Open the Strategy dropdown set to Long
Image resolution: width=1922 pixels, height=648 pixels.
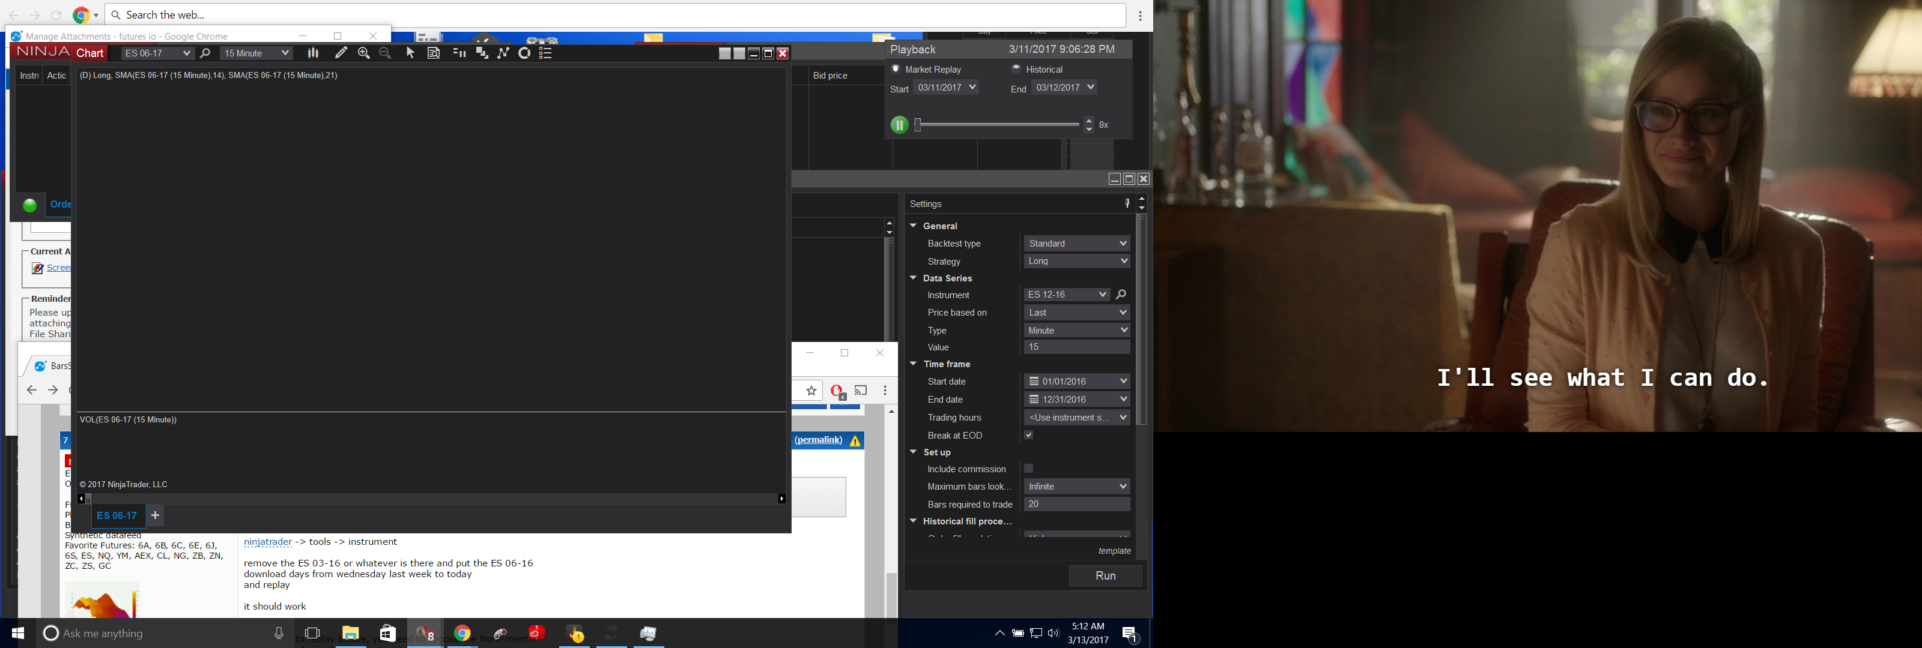(1077, 261)
